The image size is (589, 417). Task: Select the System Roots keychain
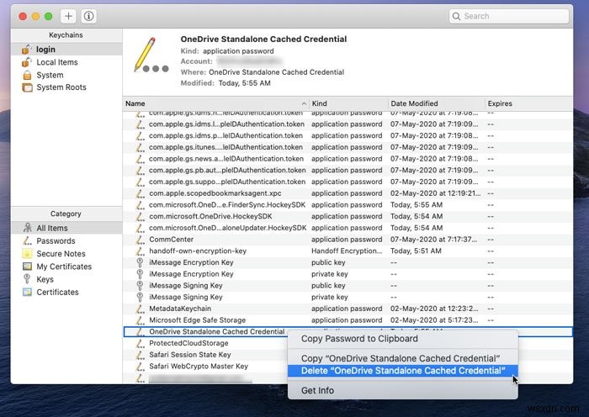[66, 87]
